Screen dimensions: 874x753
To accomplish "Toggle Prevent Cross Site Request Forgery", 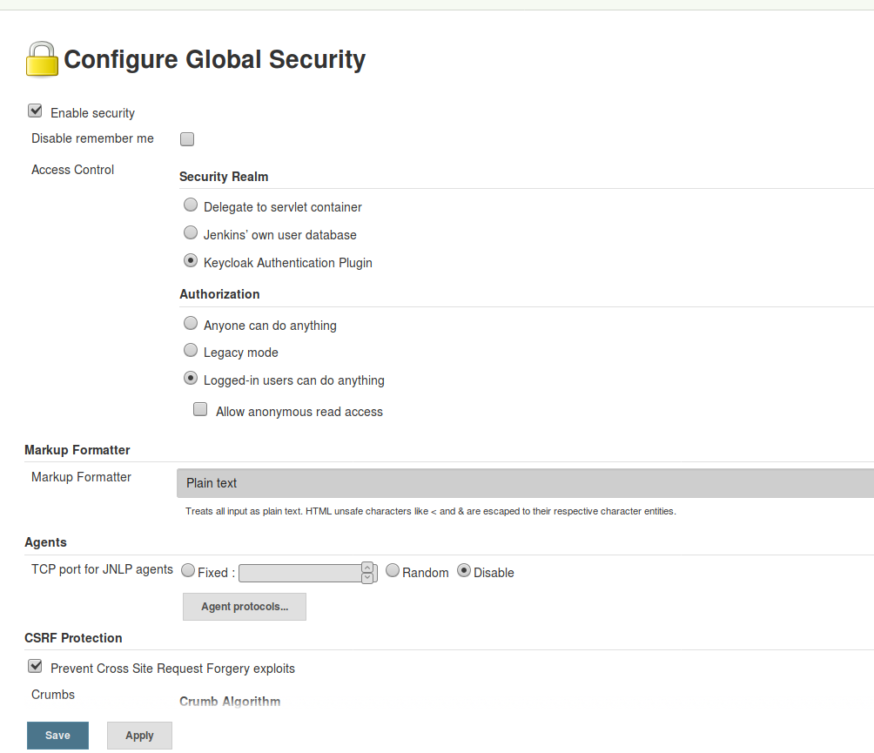I will pyautogui.click(x=35, y=666).
